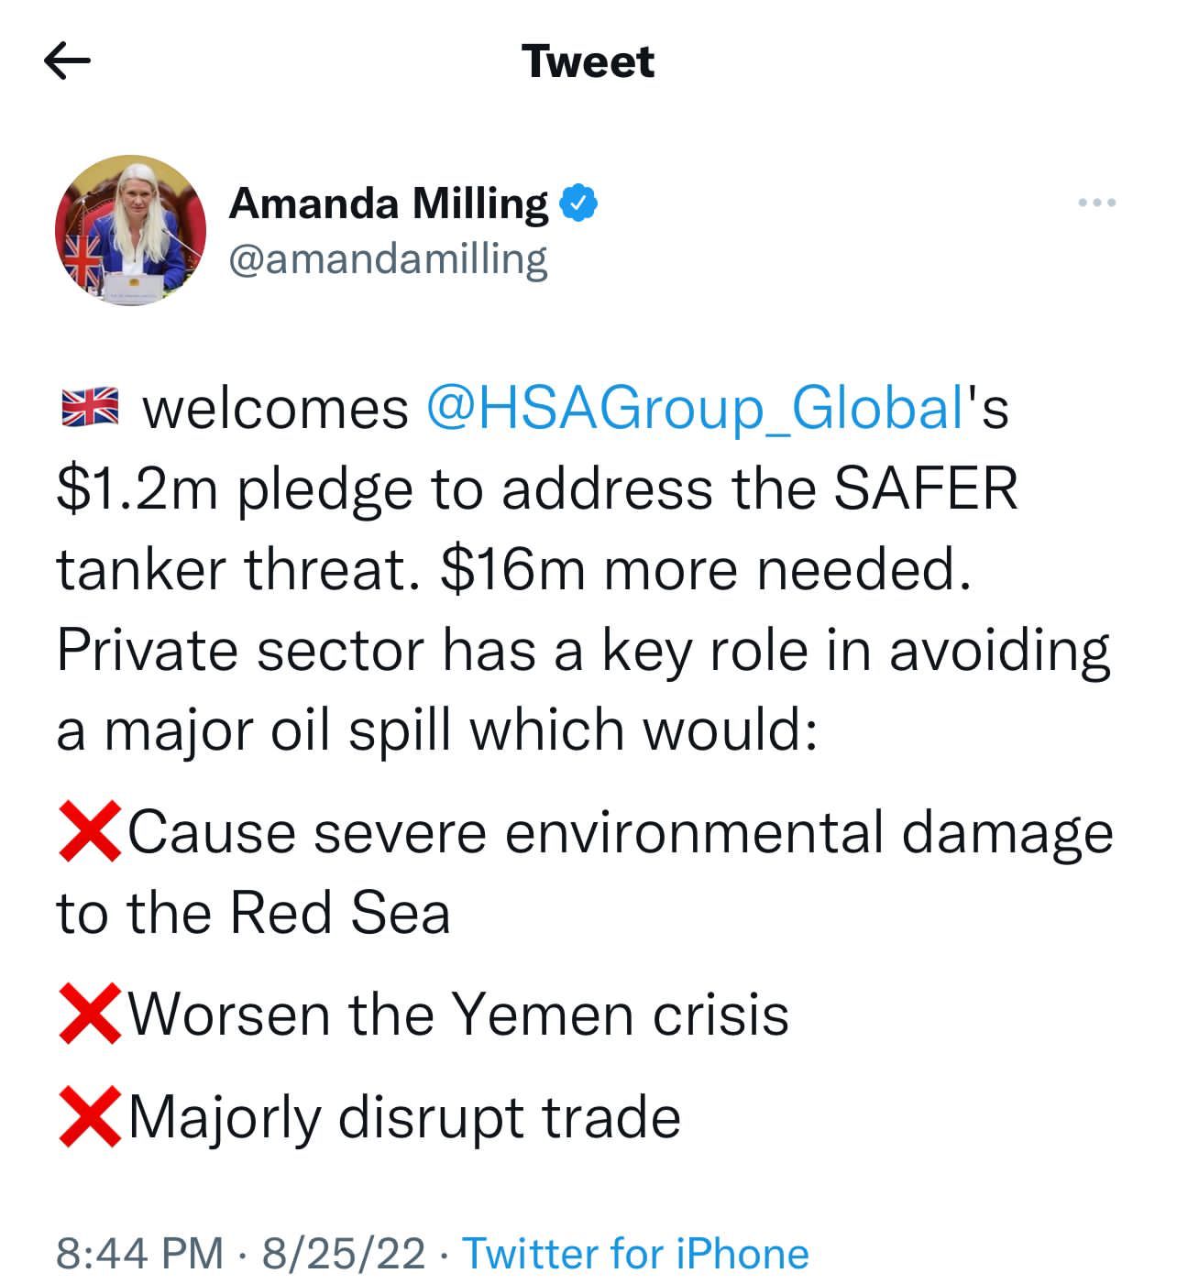Open the three-dot more options menu
The width and height of the screenshot is (1177, 1284).
(x=1096, y=203)
